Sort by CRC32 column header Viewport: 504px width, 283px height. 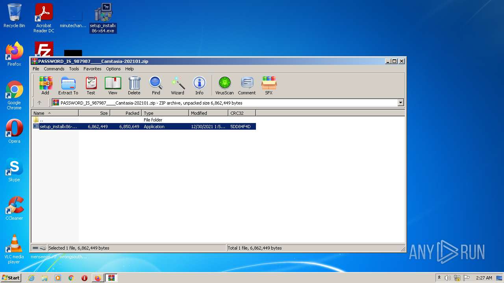pos(242,113)
